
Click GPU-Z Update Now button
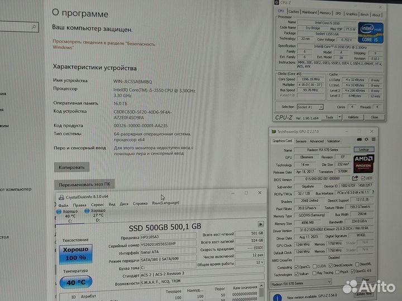[x=363, y=294]
